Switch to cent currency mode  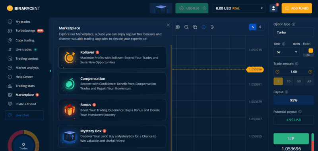coord(260,27)
